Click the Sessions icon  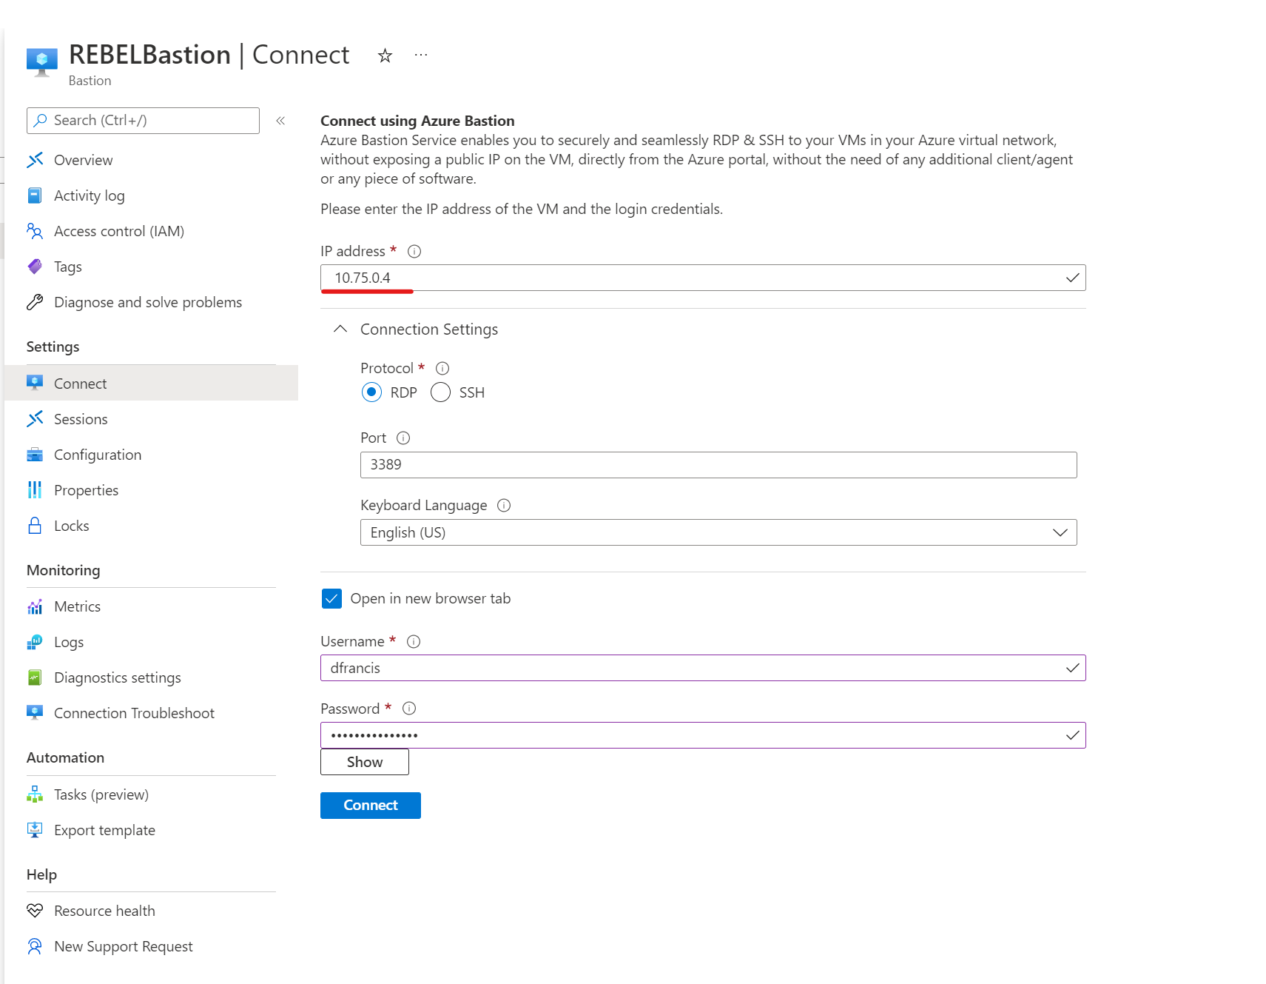pyautogui.click(x=35, y=419)
